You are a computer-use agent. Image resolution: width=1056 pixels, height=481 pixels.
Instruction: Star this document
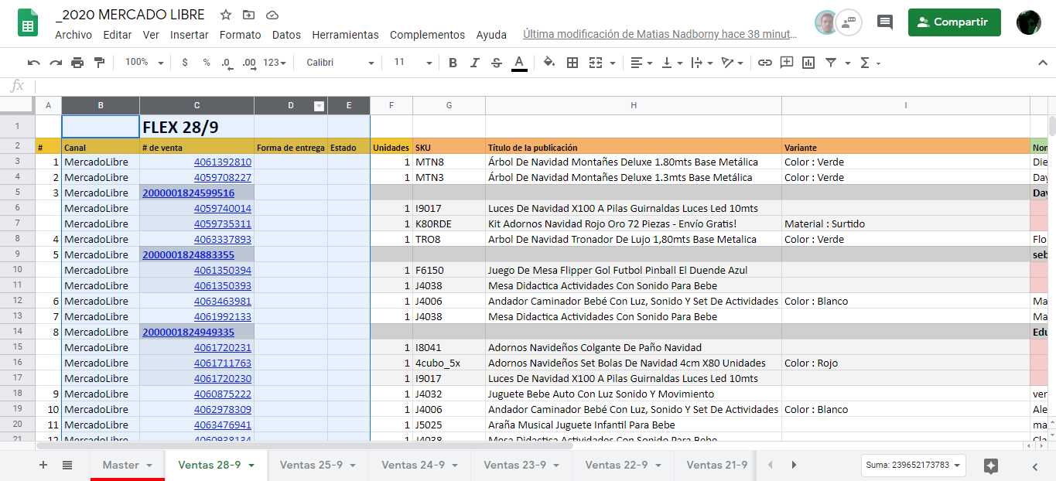[x=226, y=15]
